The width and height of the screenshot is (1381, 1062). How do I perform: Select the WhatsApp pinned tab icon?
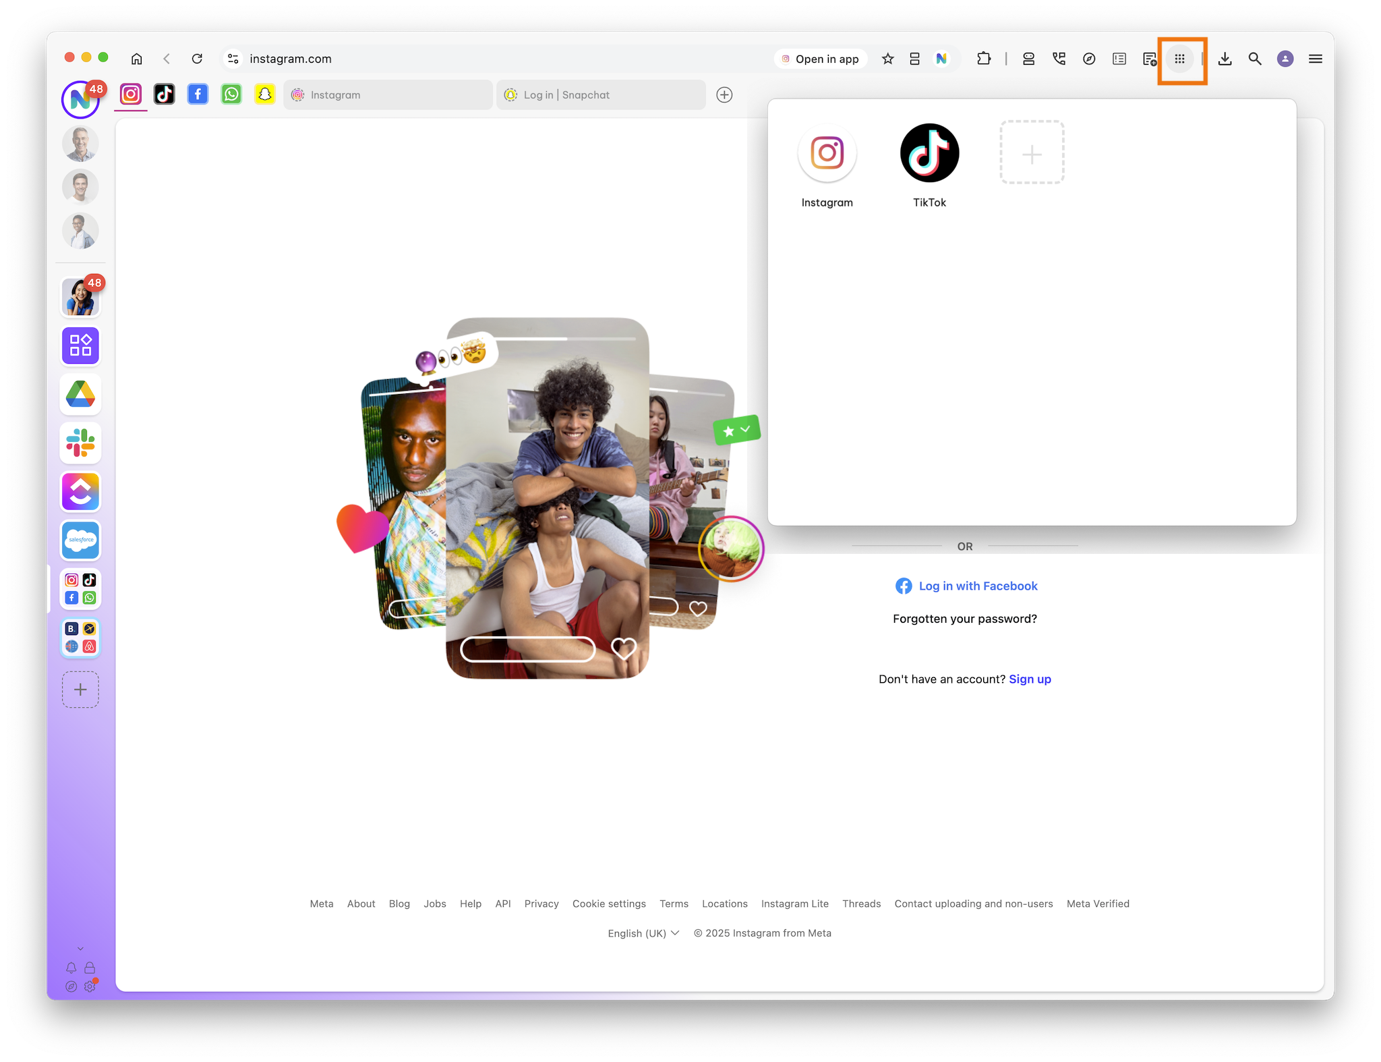[231, 94]
